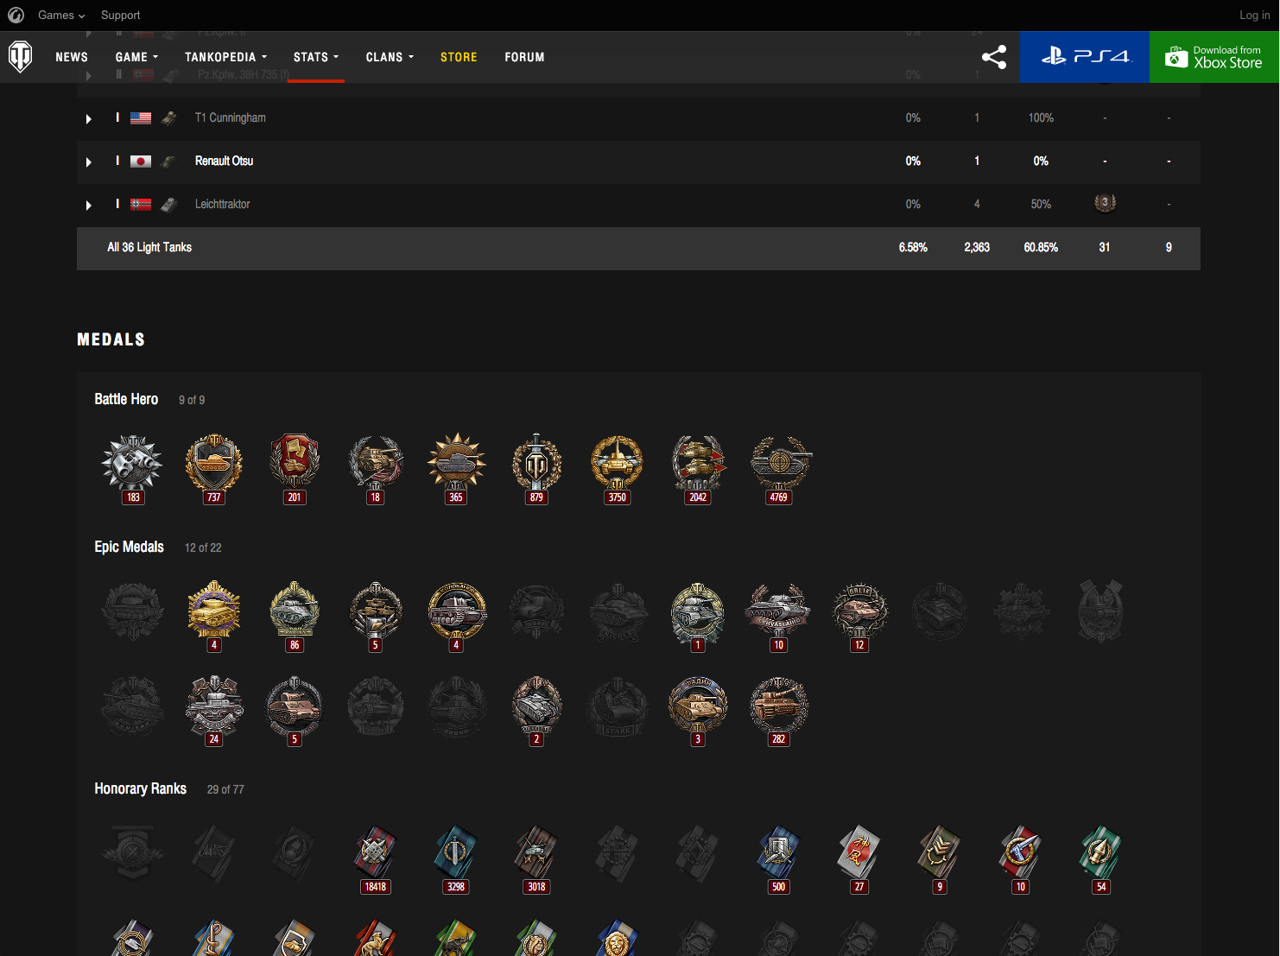
Task: Click the 12 of 22 Epic Medals count
Action: pyautogui.click(x=203, y=548)
